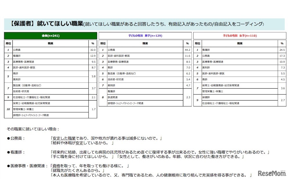Click the value 32.0 in the overall table

93,50
